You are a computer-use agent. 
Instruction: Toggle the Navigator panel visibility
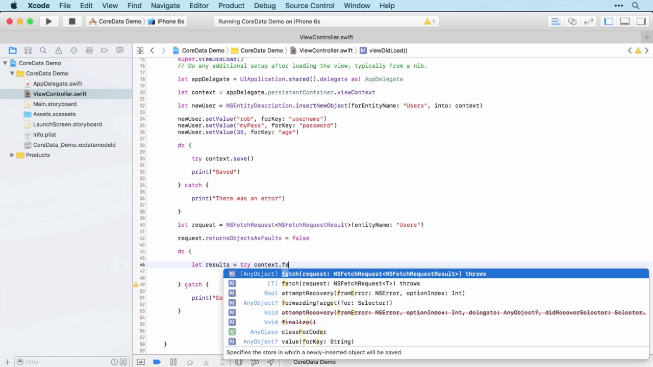pos(608,21)
